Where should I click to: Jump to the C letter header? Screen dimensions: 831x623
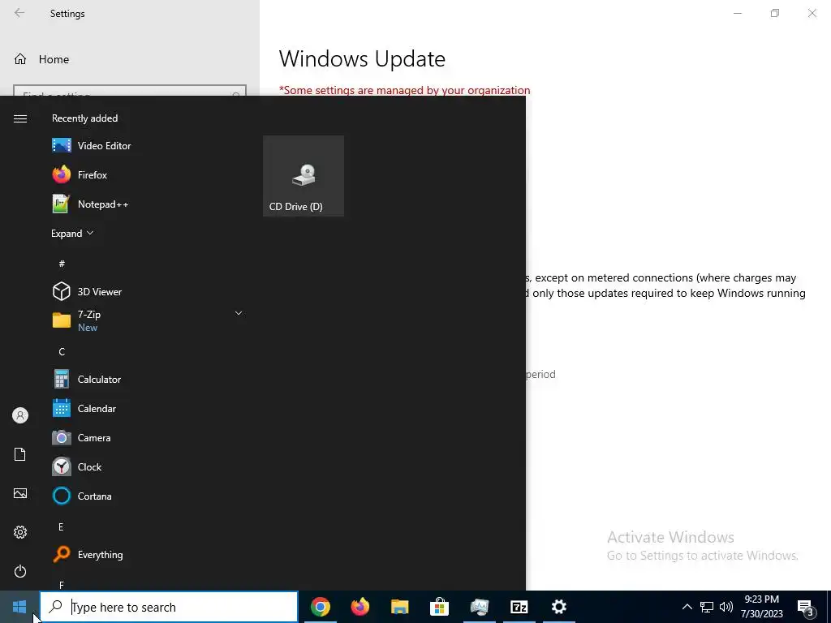[x=62, y=352]
